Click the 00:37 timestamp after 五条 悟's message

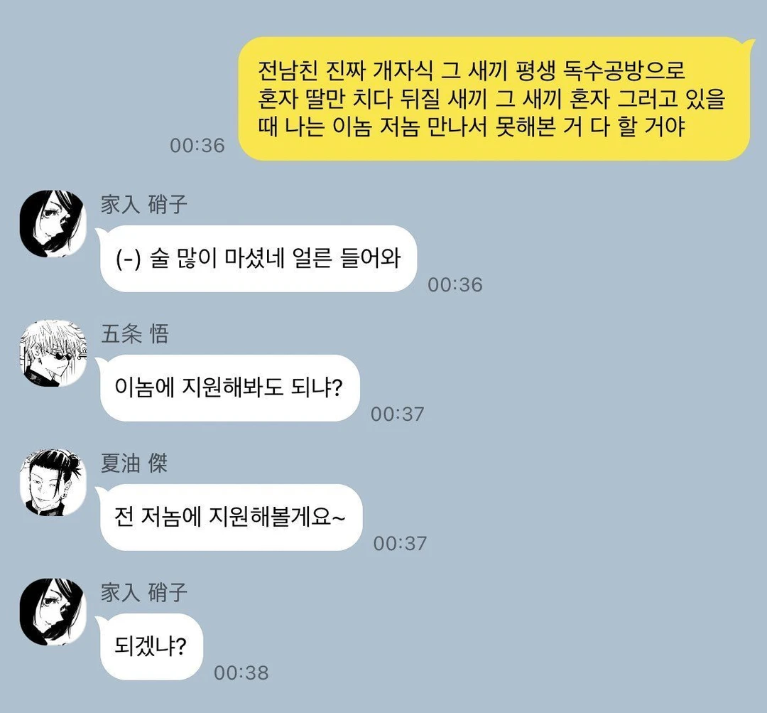pos(397,414)
